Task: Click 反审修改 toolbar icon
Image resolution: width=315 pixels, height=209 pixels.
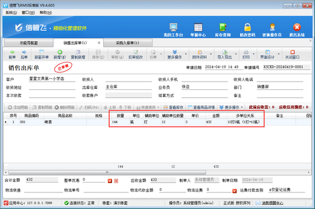Action: click(x=135, y=52)
